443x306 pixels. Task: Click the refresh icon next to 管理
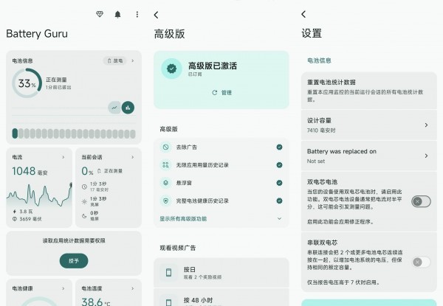215,92
